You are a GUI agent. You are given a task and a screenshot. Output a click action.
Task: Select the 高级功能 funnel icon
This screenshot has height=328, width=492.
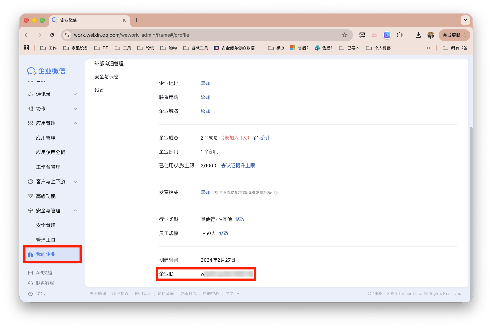click(x=31, y=196)
